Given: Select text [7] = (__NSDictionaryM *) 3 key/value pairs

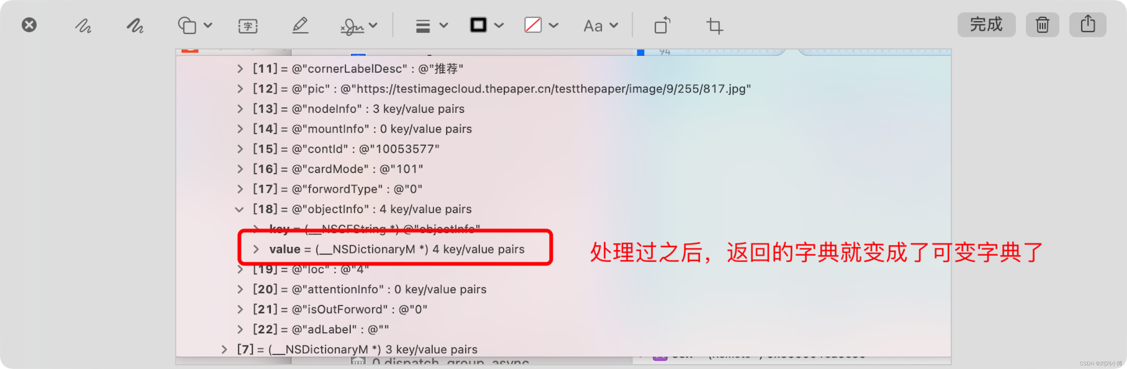Looking at the screenshot, I should (x=357, y=349).
